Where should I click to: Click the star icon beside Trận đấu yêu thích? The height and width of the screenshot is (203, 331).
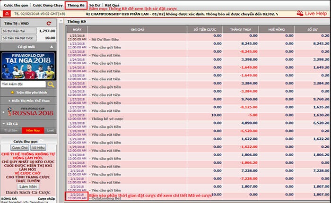click(12, 93)
